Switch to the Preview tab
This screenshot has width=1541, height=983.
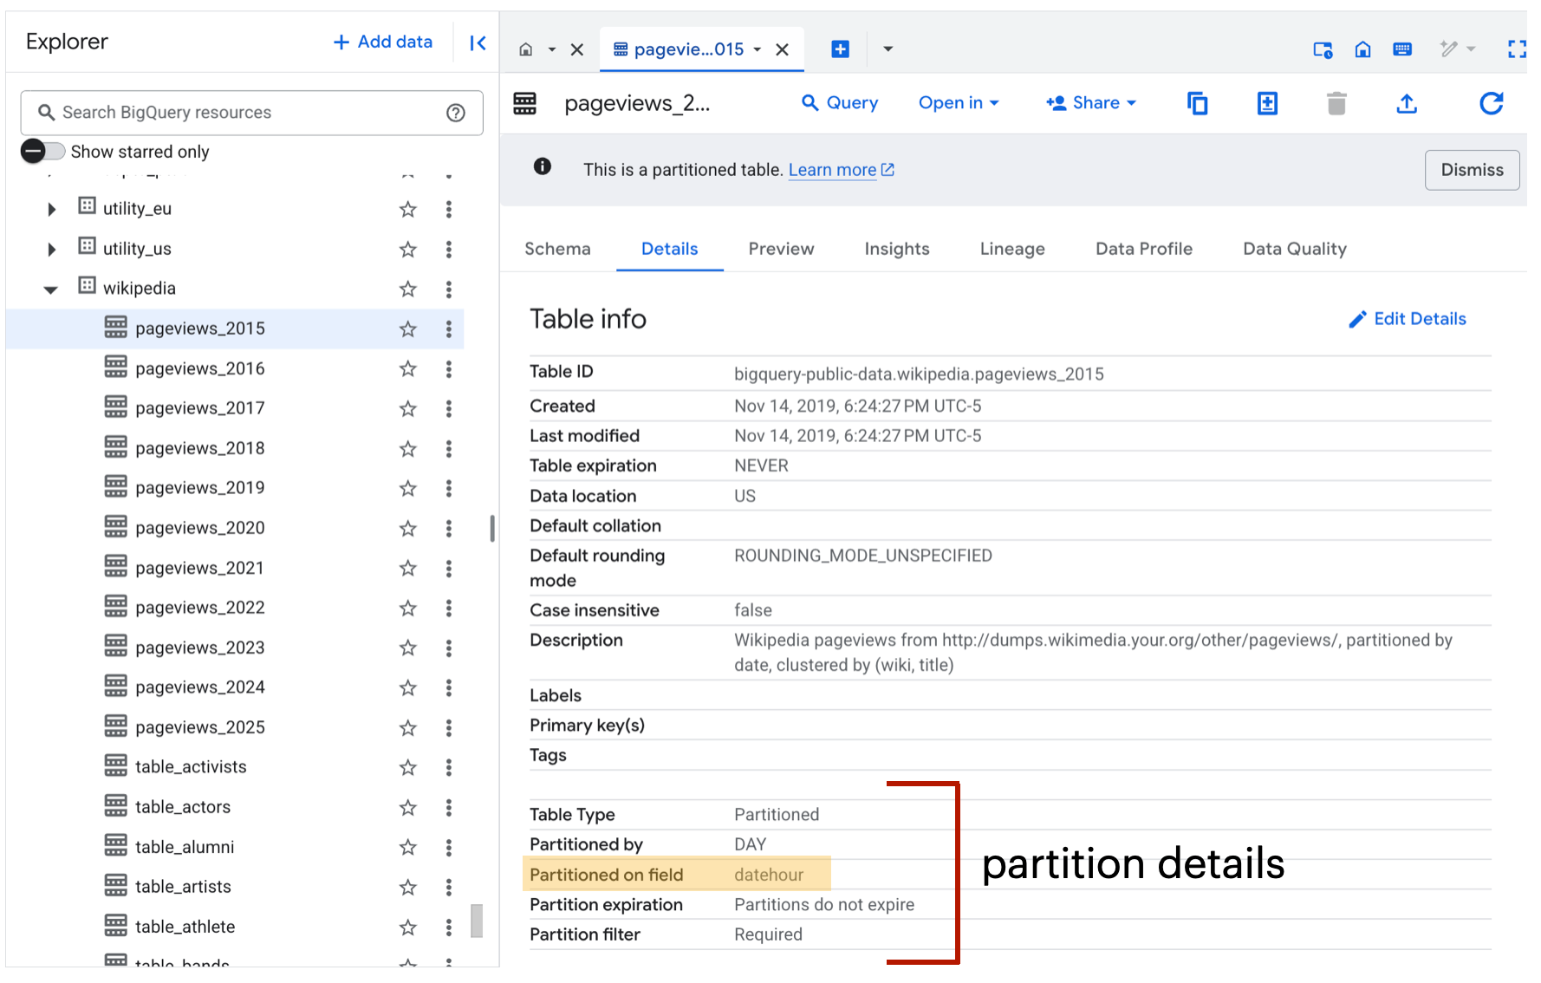click(781, 250)
